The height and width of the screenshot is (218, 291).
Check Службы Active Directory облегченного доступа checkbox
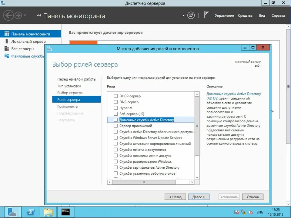(115, 132)
